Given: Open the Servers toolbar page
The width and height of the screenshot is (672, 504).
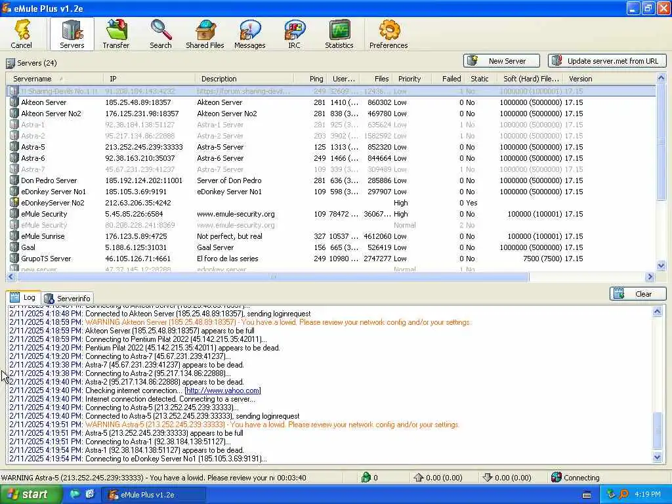Looking at the screenshot, I should [72, 34].
